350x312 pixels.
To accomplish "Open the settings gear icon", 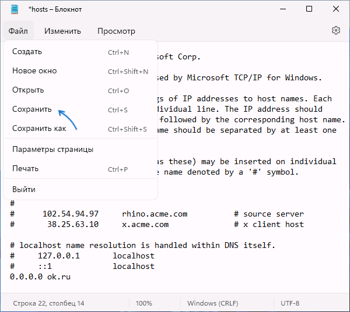I will pyautogui.click(x=335, y=31).
